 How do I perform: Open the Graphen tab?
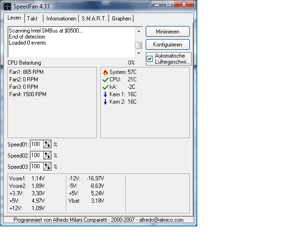click(122, 19)
